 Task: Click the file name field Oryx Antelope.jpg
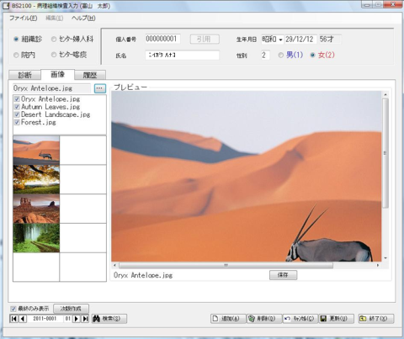click(x=52, y=88)
